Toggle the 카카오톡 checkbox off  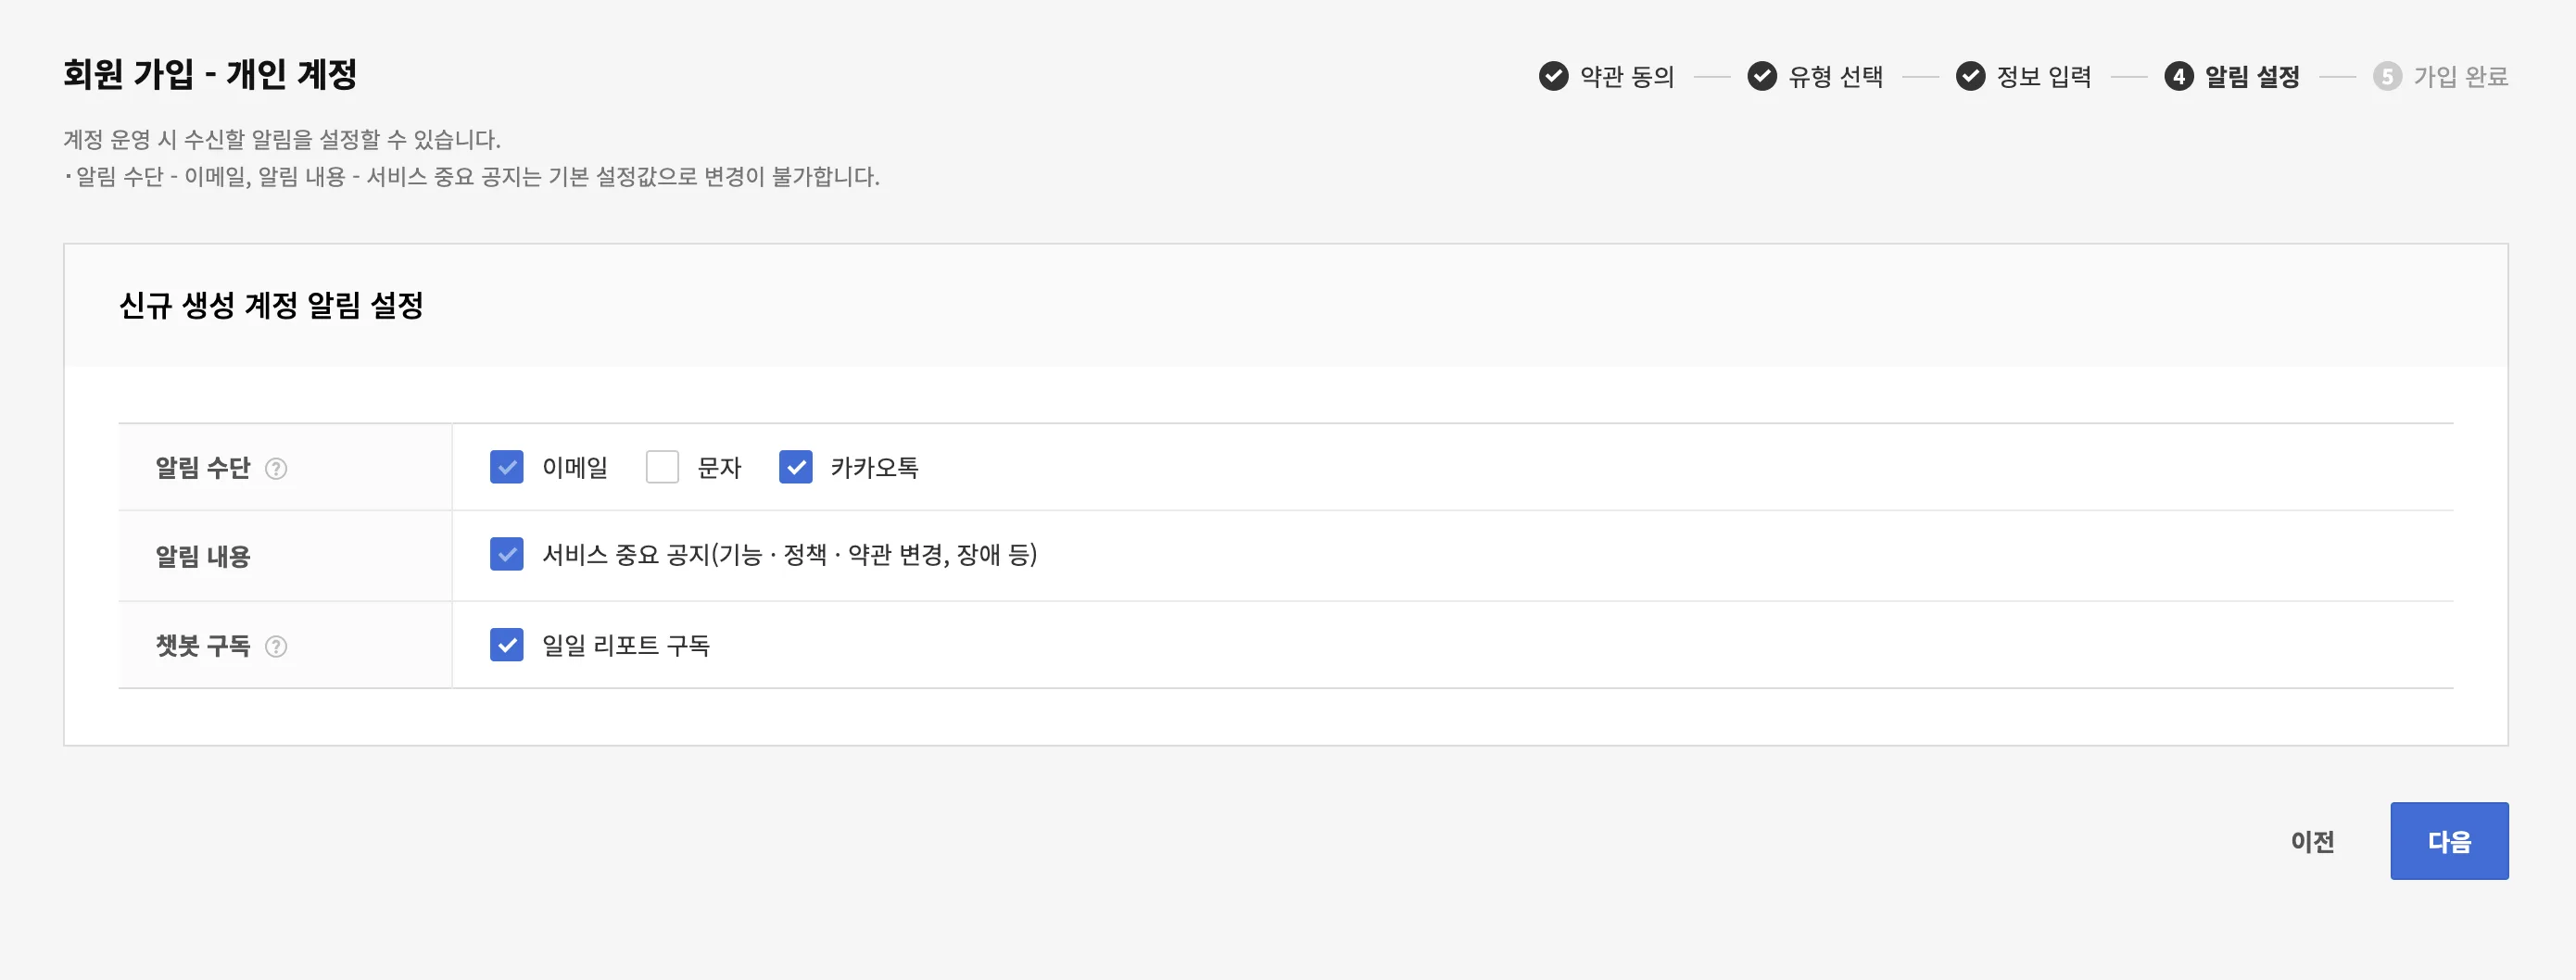[796, 467]
